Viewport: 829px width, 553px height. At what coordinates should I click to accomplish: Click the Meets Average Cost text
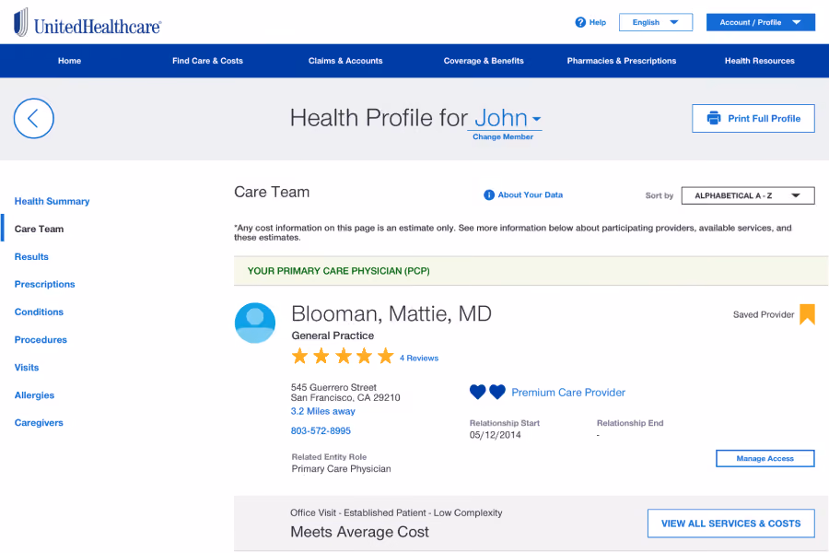[x=359, y=532]
